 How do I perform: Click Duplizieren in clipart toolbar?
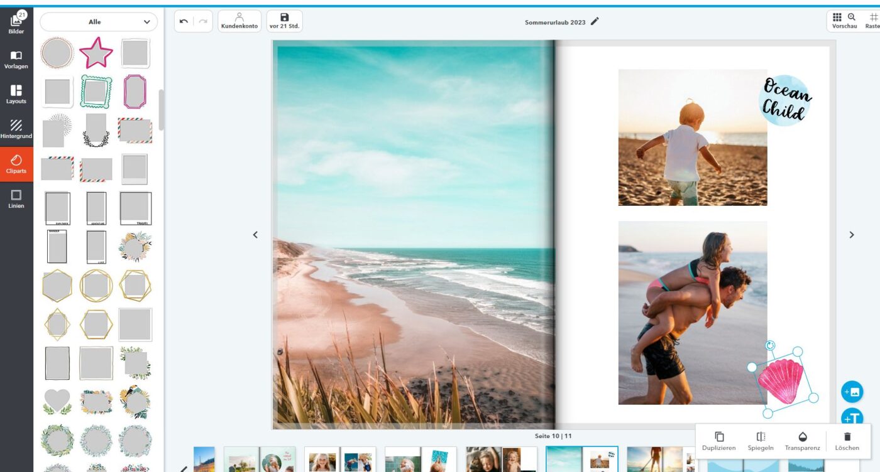pos(719,441)
